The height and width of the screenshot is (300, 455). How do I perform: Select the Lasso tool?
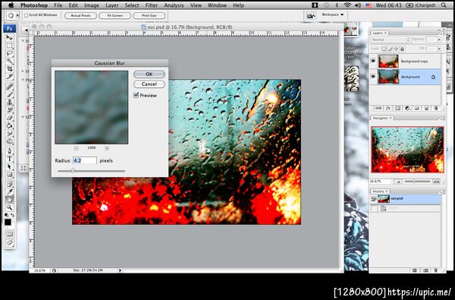(9, 53)
